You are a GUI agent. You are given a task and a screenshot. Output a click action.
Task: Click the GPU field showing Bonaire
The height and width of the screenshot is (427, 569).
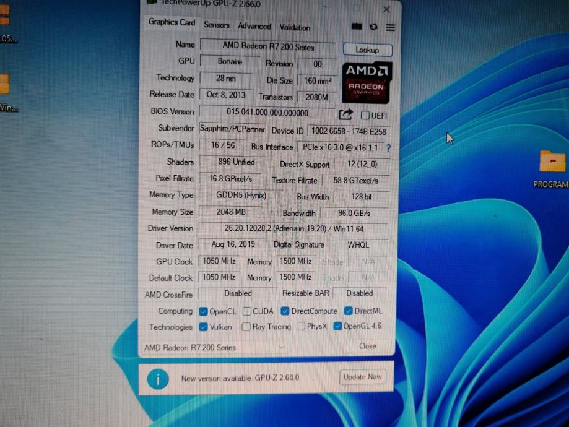pos(230,61)
